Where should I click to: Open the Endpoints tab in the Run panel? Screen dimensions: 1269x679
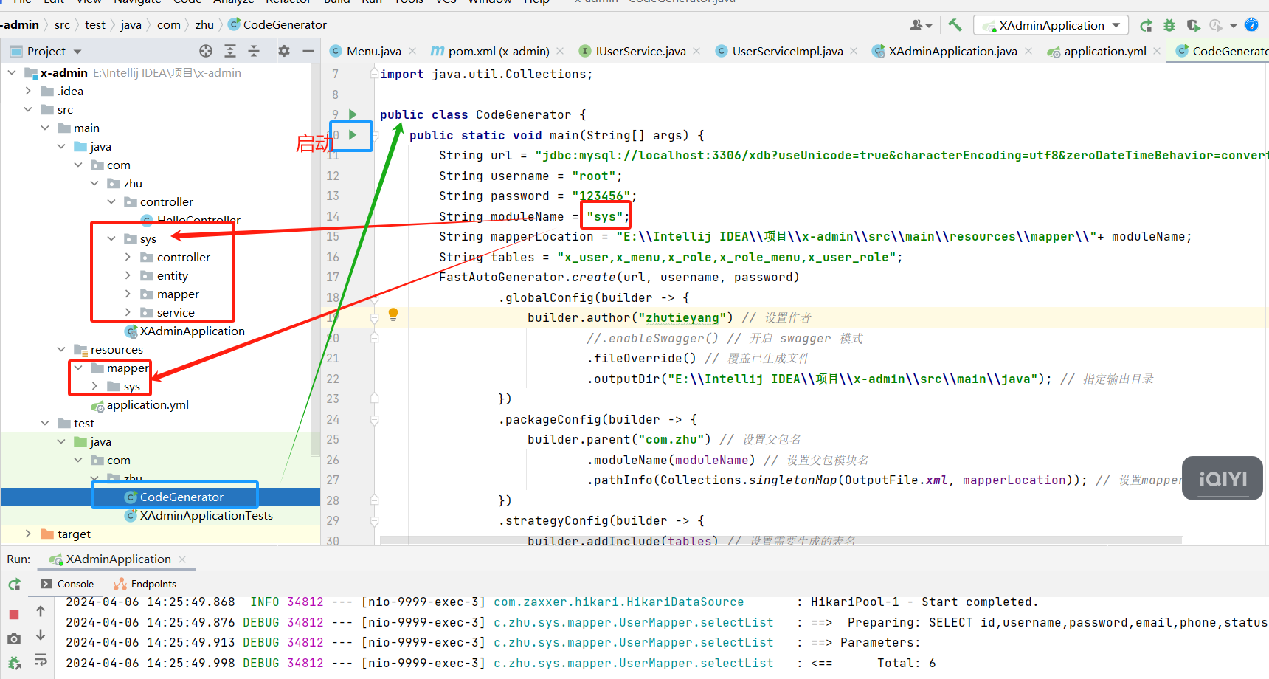click(x=145, y=584)
